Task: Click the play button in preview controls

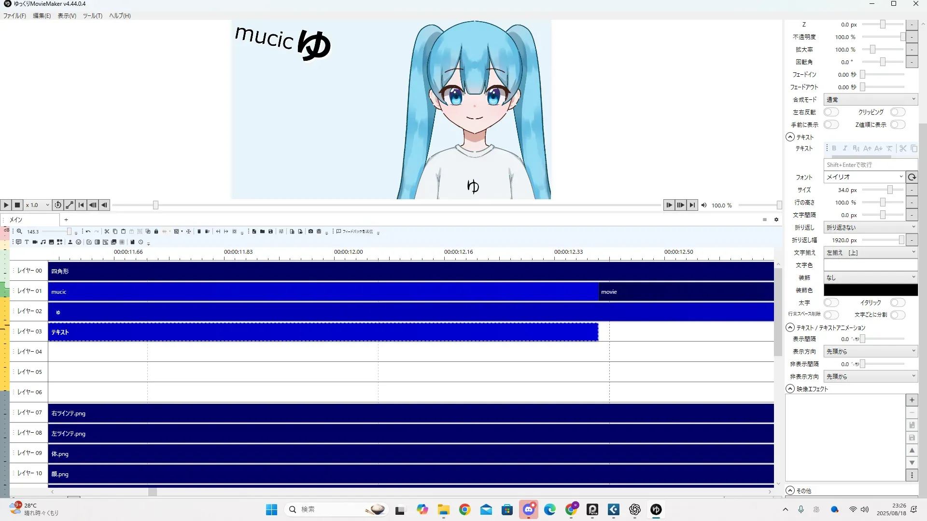Action: coord(6,205)
